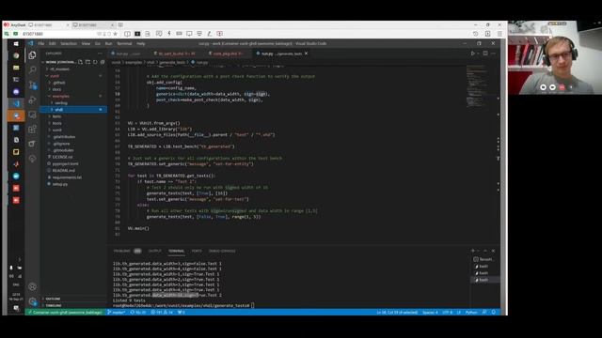Click the remote container indicator in status bar
602x338 pixels.
[65, 313]
